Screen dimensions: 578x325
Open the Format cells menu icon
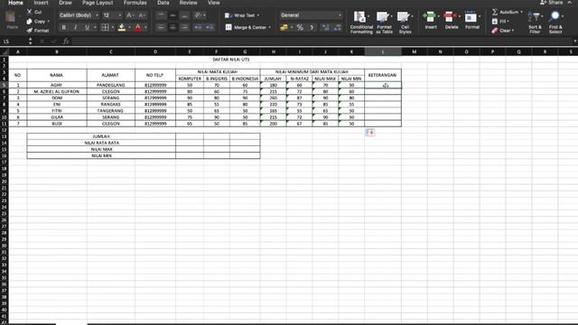pyautogui.click(x=471, y=17)
